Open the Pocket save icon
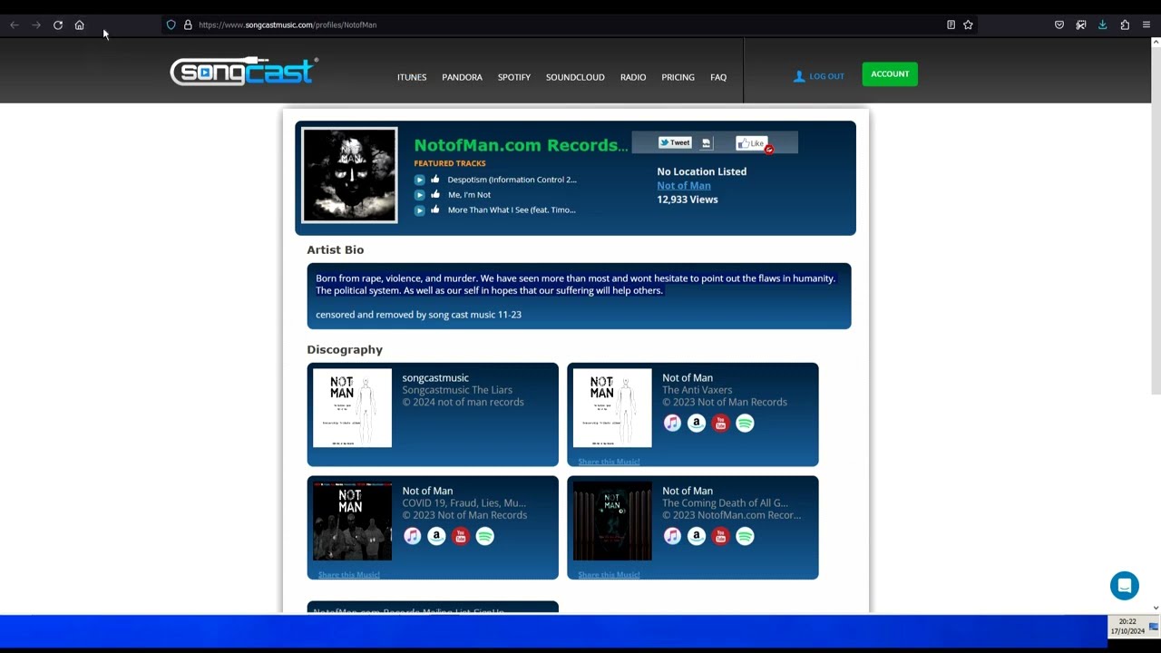Viewport: 1161px width, 653px height. click(x=1059, y=24)
